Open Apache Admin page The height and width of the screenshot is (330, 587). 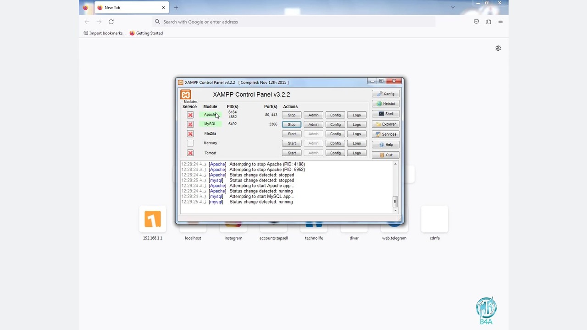click(x=313, y=115)
